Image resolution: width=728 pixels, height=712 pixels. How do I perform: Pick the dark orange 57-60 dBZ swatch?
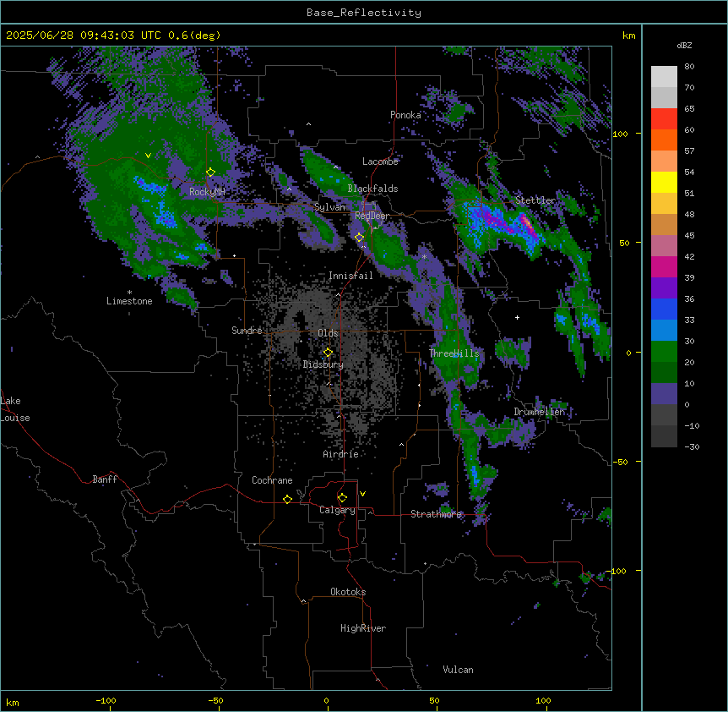664,140
